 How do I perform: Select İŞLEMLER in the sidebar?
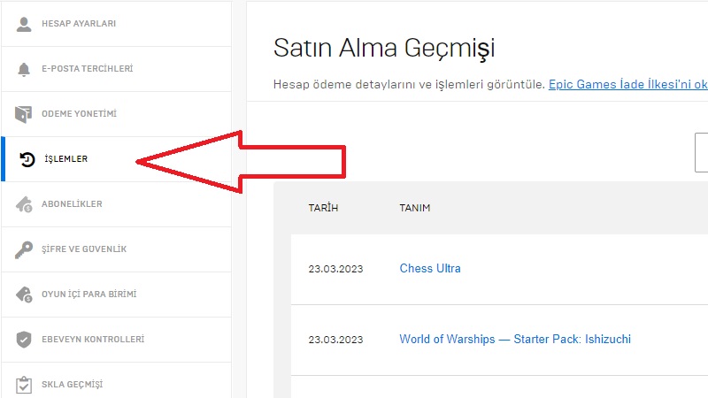[x=116, y=159]
